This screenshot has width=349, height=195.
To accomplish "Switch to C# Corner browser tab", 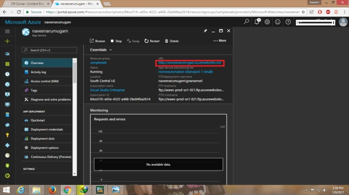I will 27,4.
